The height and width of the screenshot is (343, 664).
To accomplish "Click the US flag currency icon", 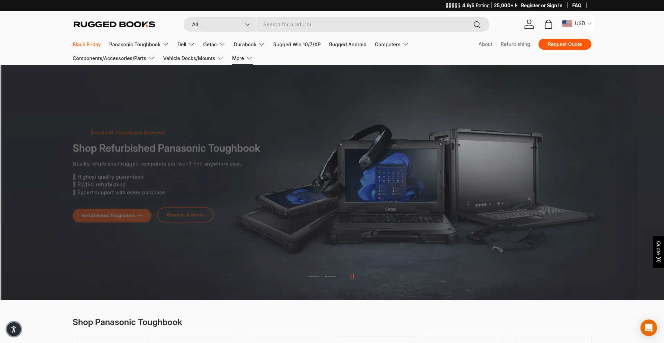I will coord(567,23).
